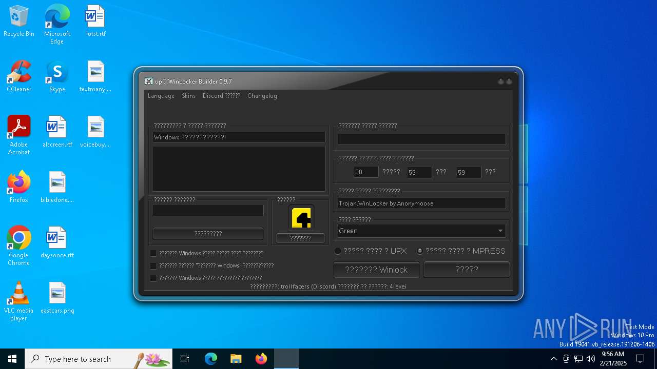Click the button below the yellow icon

pyautogui.click(x=300, y=238)
